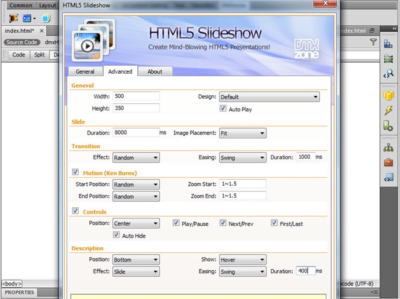
Task: Open the yellow cylinders Databases panel icon
Action: coord(388,95)
